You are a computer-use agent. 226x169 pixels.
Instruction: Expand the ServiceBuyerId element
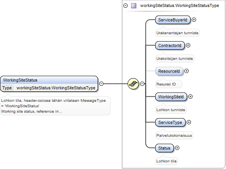(194, 20)
